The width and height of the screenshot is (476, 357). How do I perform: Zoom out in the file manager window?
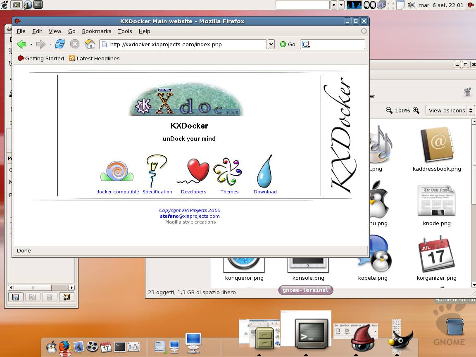pos(389,110)
